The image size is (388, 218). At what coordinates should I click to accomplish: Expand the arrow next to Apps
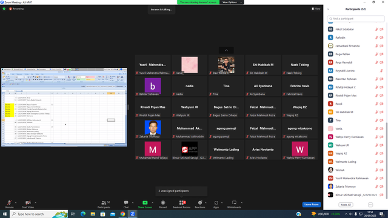pyautogui.click(x=222, y=203)
